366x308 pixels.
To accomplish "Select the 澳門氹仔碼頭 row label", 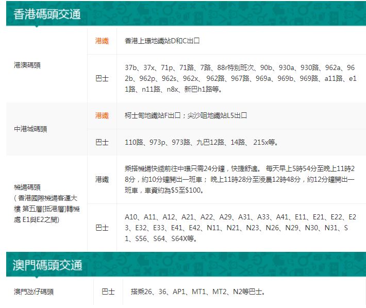I will click(x=34, y=292).
